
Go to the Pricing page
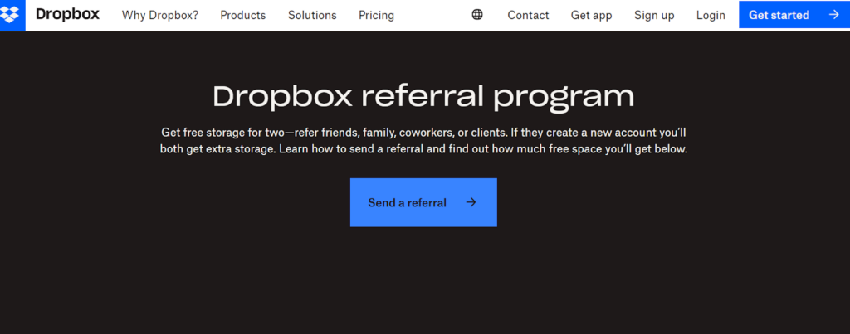(376, 15)
